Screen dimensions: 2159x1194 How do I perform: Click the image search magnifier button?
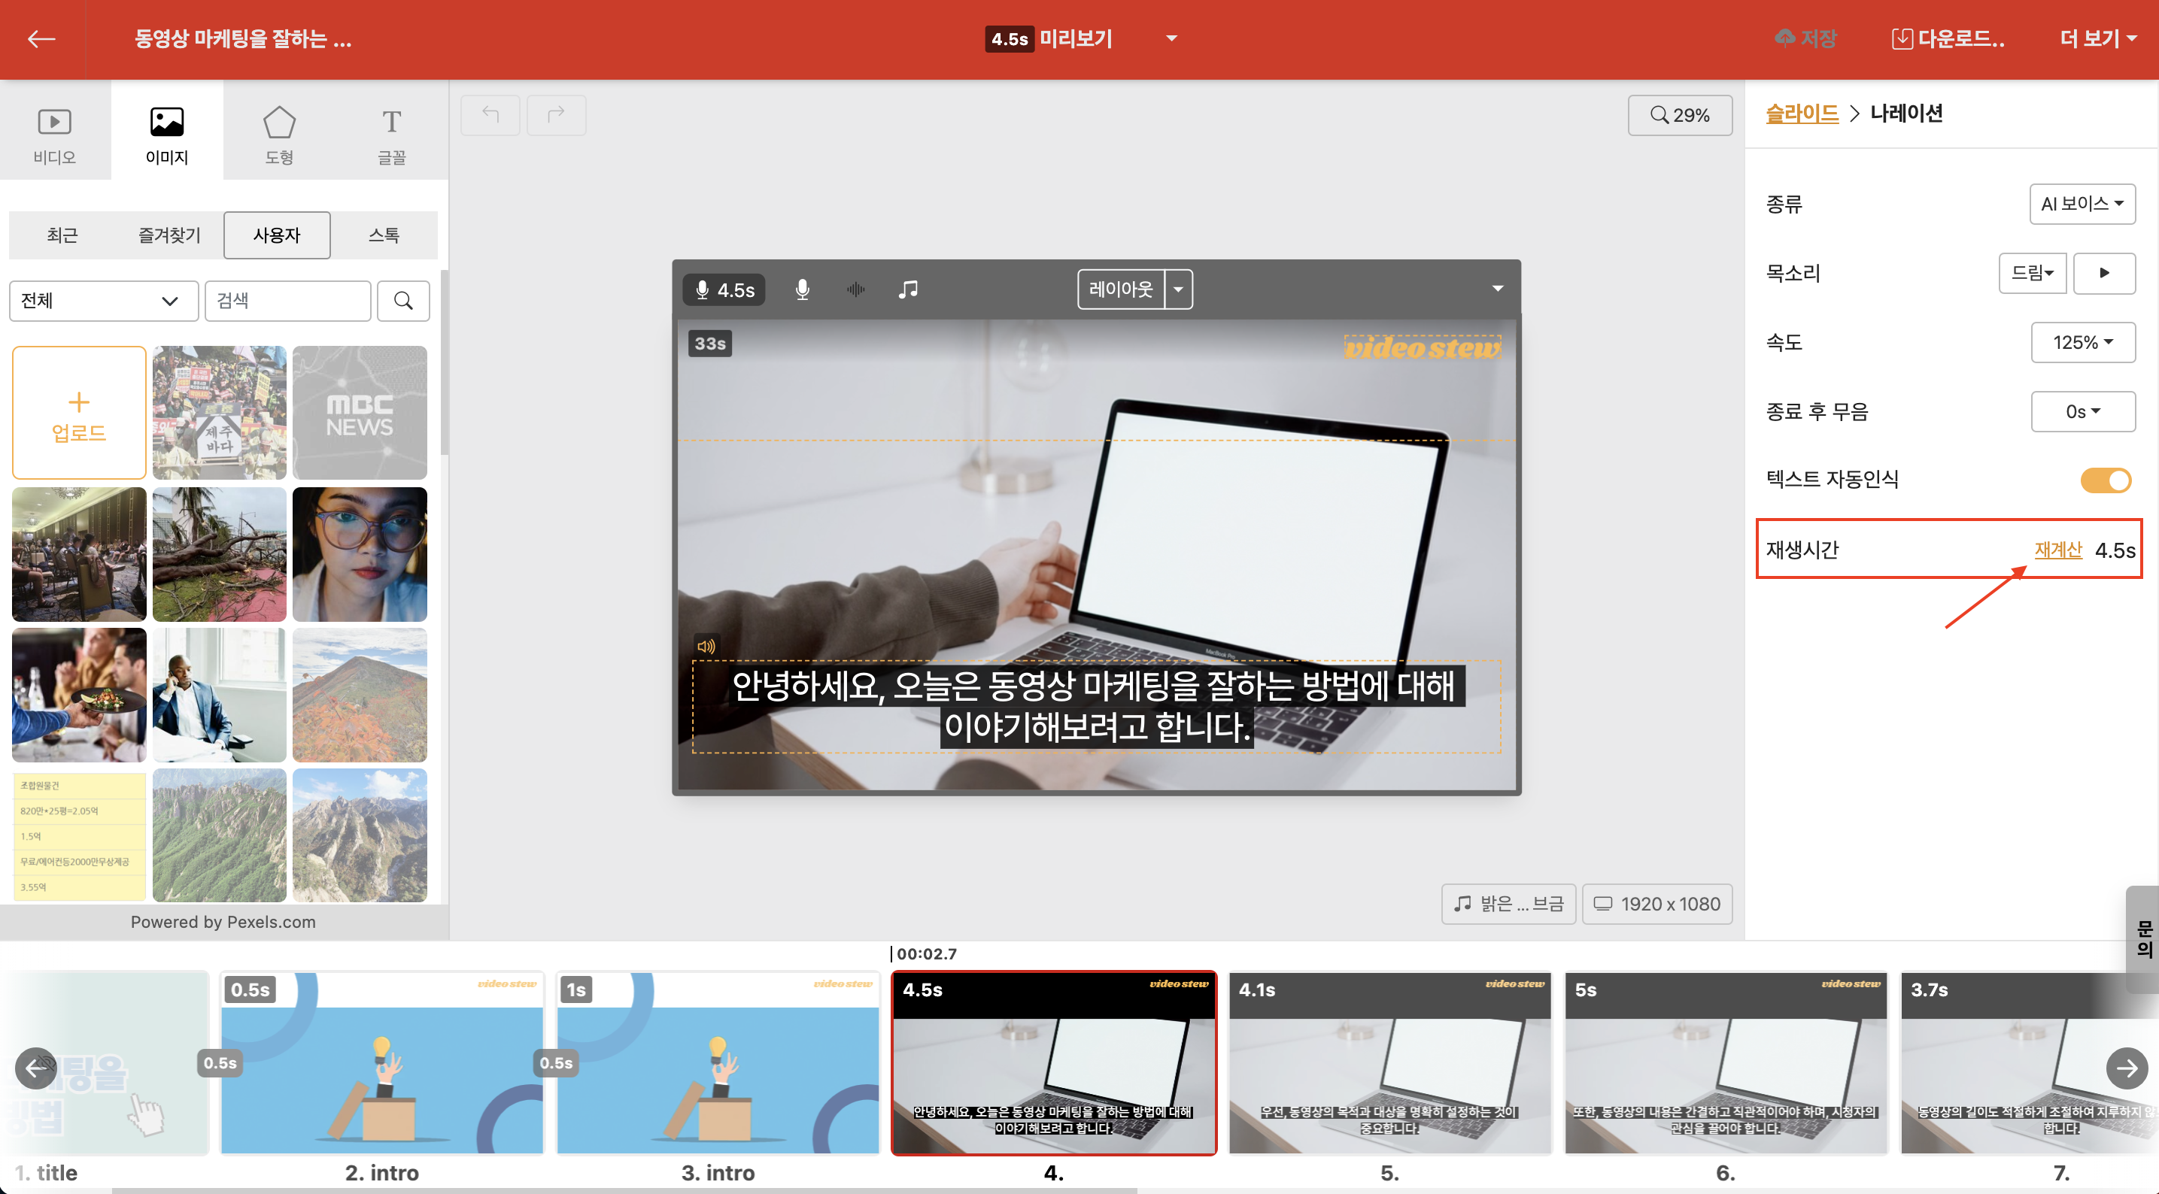coord(403,301)
